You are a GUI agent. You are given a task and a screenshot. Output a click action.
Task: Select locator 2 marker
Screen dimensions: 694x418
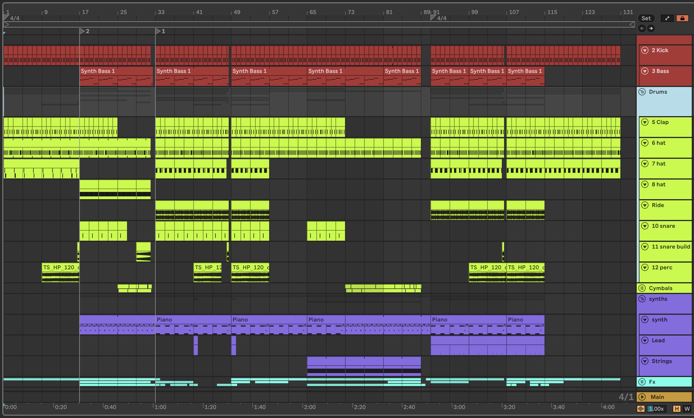coord(82,31)
